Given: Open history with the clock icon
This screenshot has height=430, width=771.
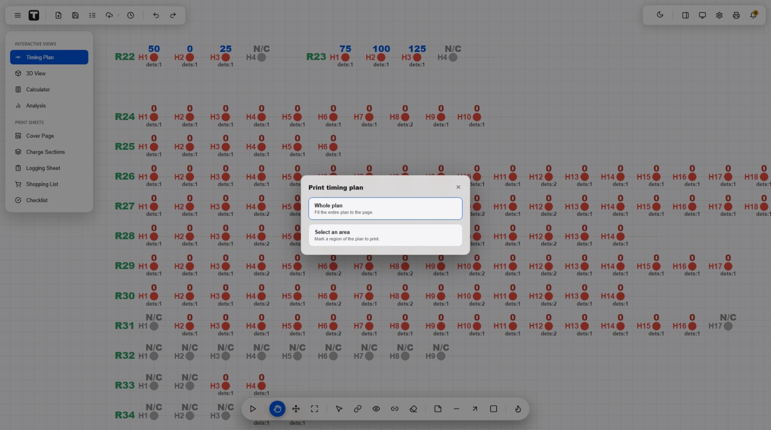Looking at the screenshot, I should [131, 15].
